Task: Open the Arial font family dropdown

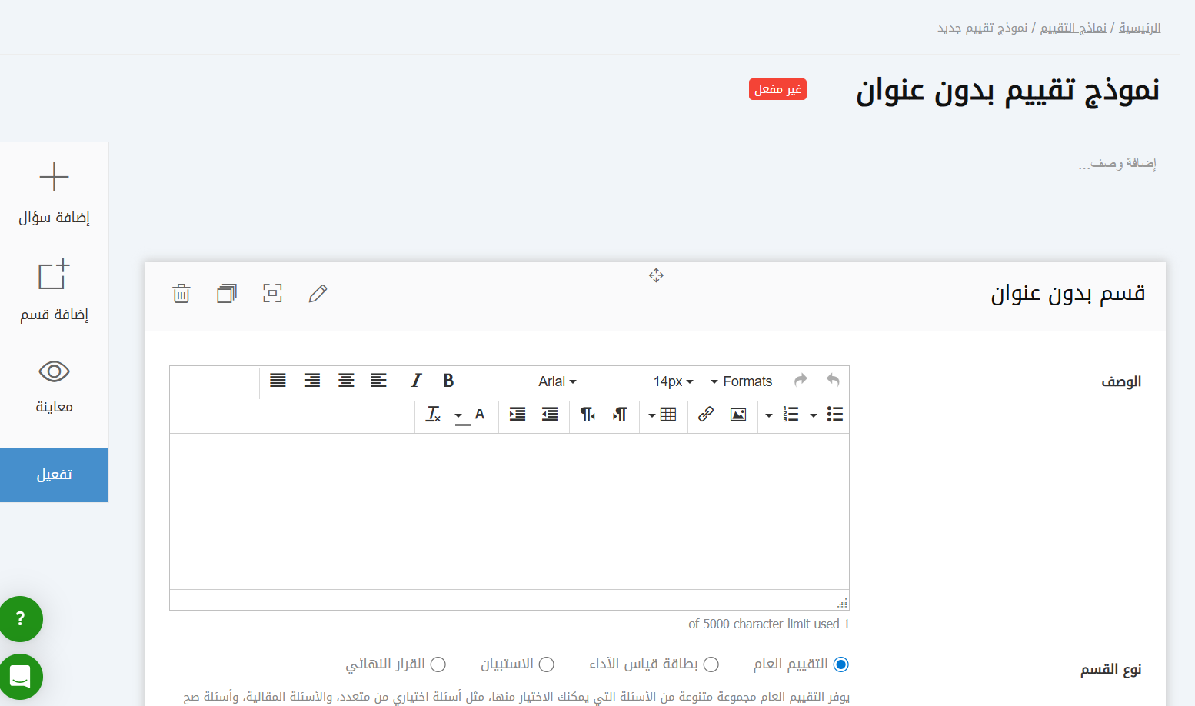Action: 558,381
